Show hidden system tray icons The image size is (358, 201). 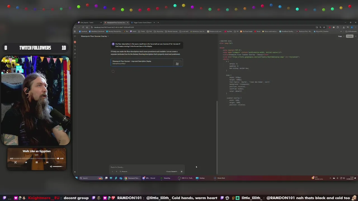330,178
